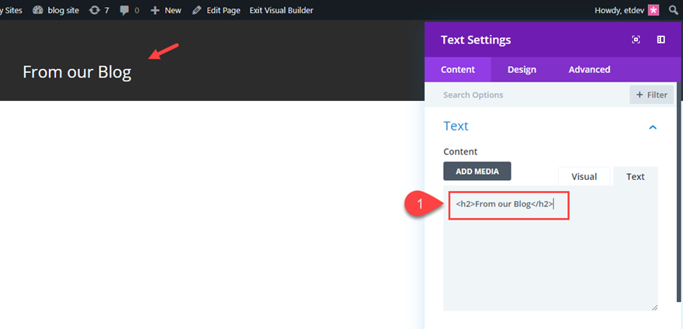Image resolution: width=683 pixels, height=329 pixels.
Task: Snap Text Settings modal to sidebar icon
Action: pos(660,40)
